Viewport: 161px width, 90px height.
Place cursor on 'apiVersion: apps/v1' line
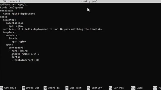pos(14,4)
